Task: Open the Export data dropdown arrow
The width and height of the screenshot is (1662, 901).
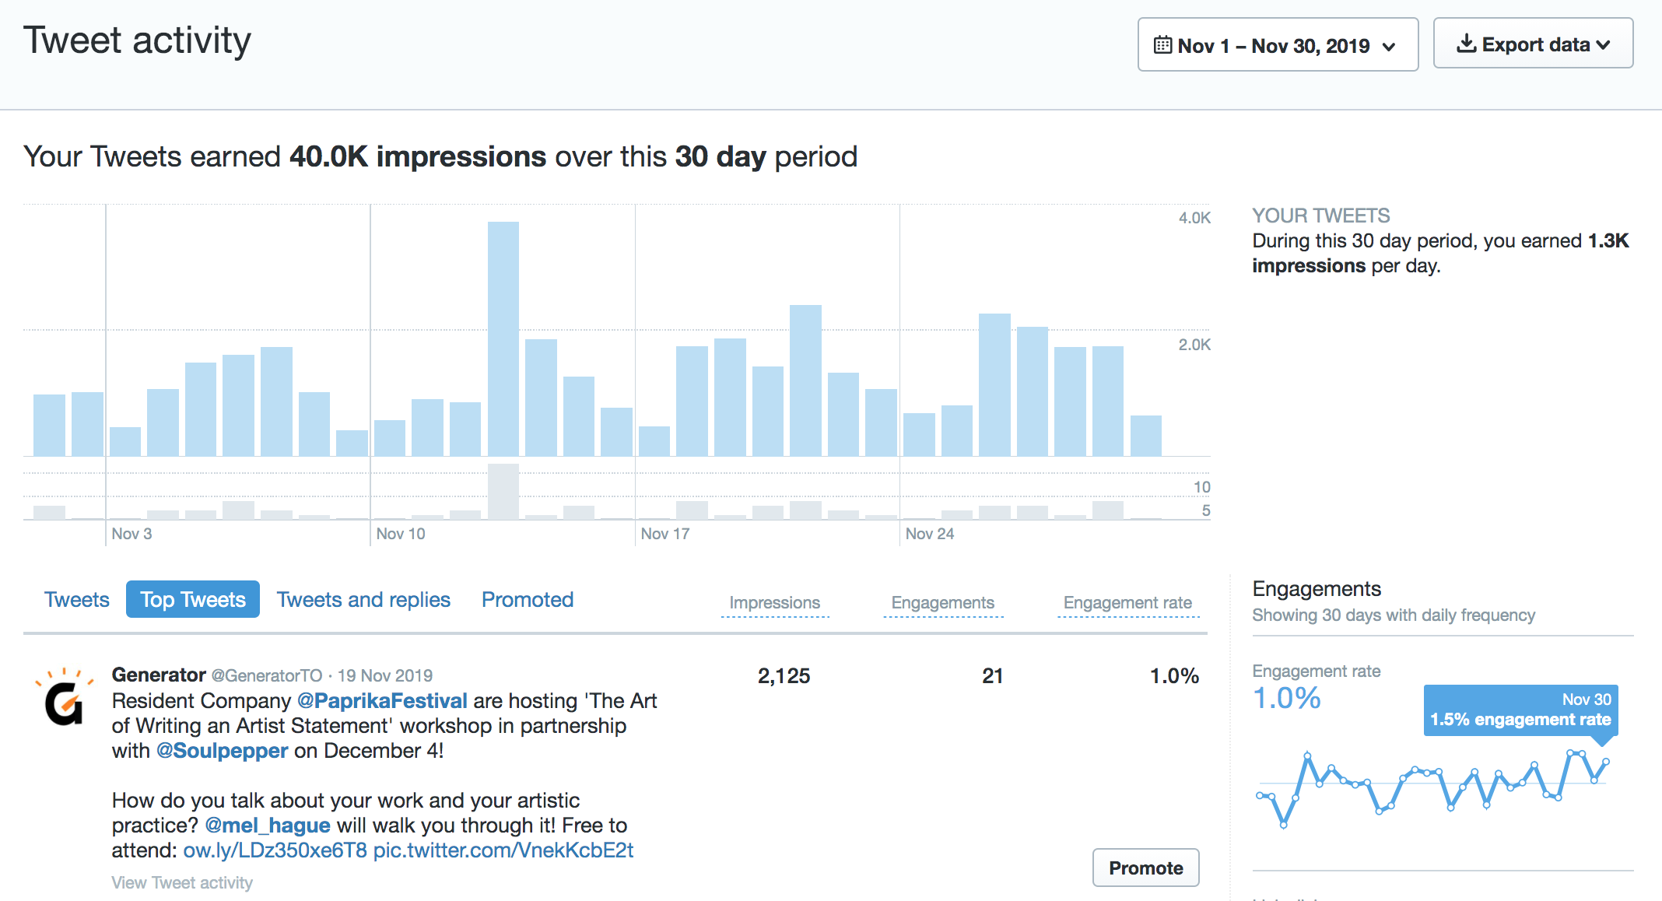Action: pos(1604,45)
